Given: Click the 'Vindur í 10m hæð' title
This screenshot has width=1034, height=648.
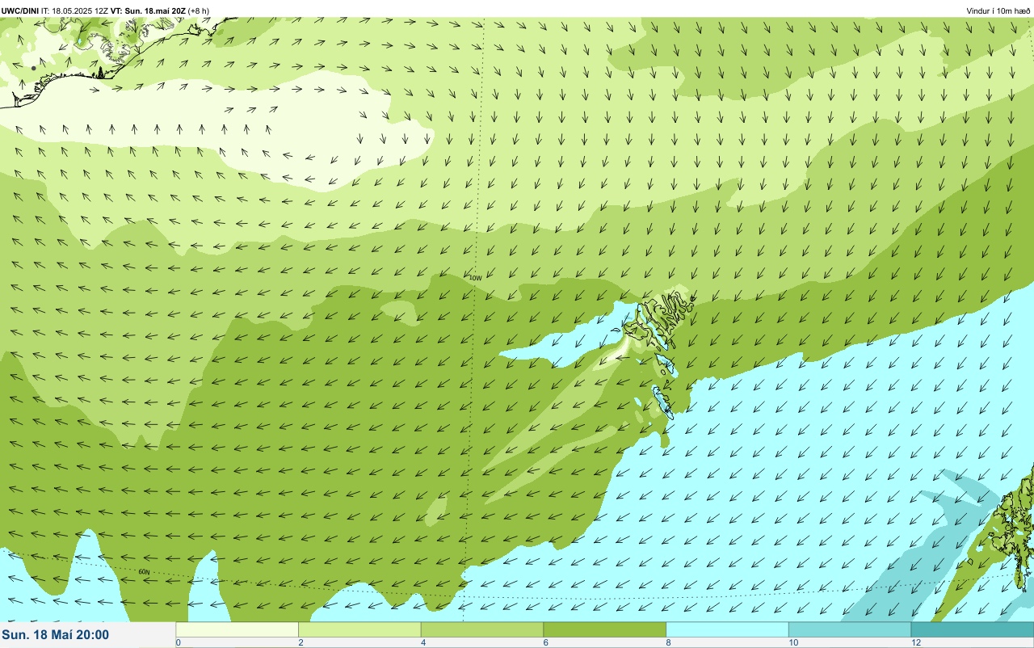Looking at the screenshot, I should point(998,11).
